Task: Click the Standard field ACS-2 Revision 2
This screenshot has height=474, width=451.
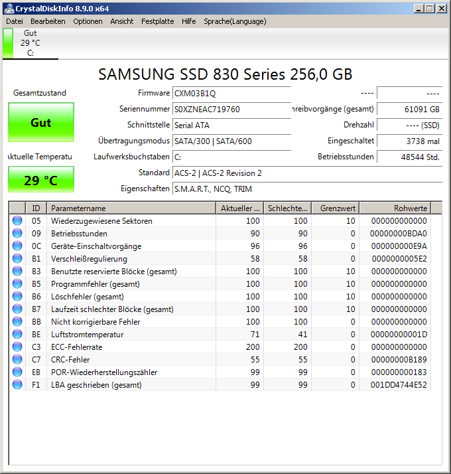Action: point(307,173)
